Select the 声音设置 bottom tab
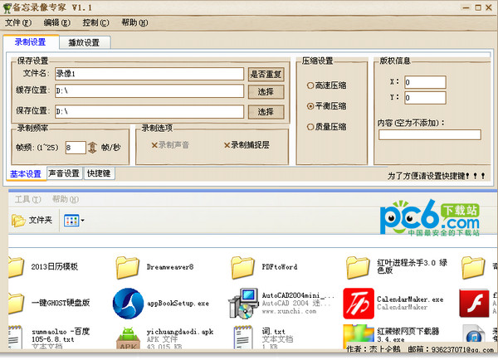This screenshot has width=498, height=360. coord(65,173)
